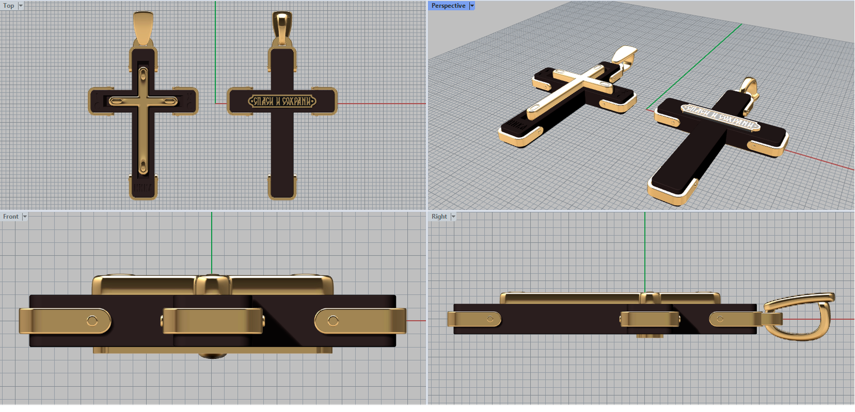Select the right gold clasp in Front view
Image resolution: width=855 pixels, height=412 pixels.
tap(361, 321)
